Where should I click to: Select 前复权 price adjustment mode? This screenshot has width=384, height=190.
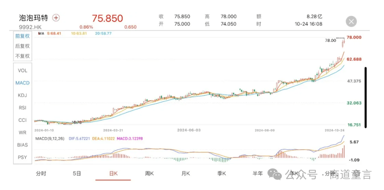[x=22, y=36]
